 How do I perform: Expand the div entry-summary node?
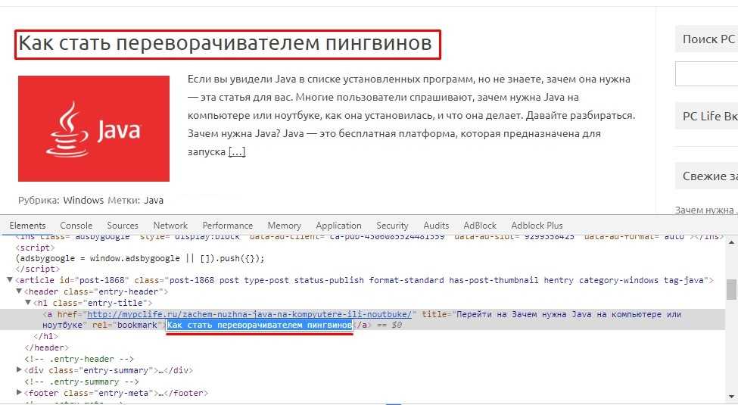20,371
